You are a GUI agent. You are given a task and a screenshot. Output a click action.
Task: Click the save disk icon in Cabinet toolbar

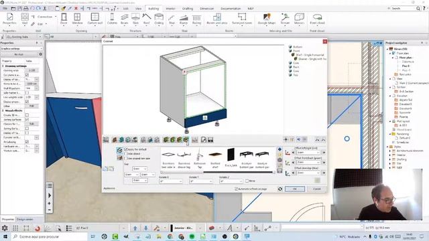210,140
